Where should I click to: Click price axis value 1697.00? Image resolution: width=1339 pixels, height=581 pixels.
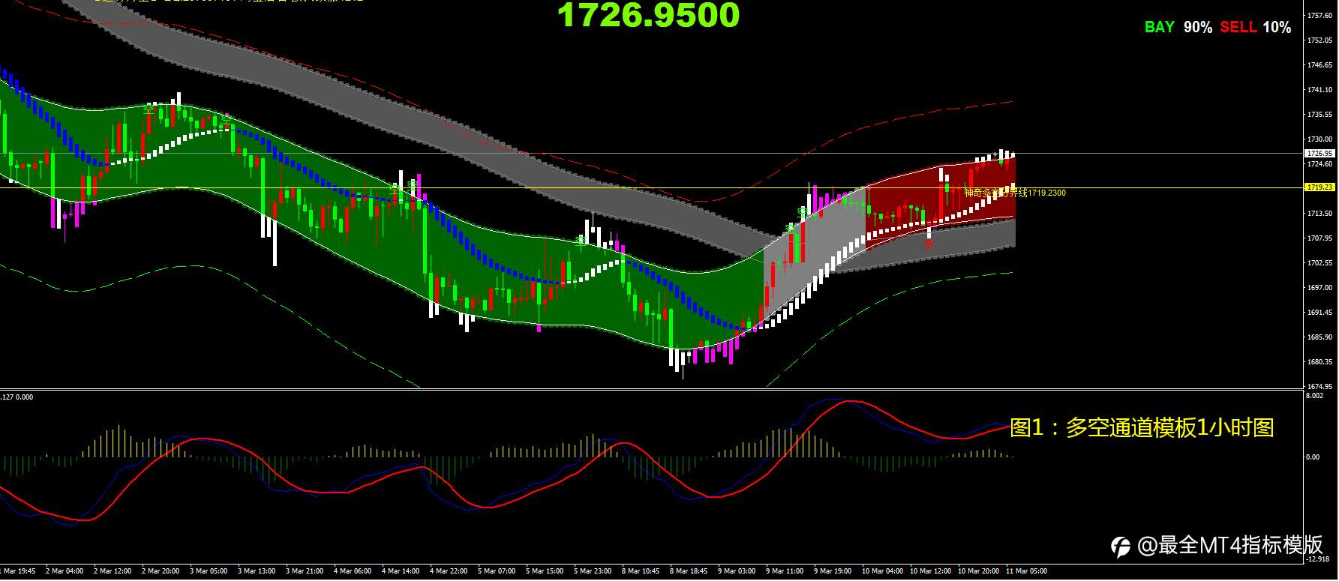point(1319,288)
